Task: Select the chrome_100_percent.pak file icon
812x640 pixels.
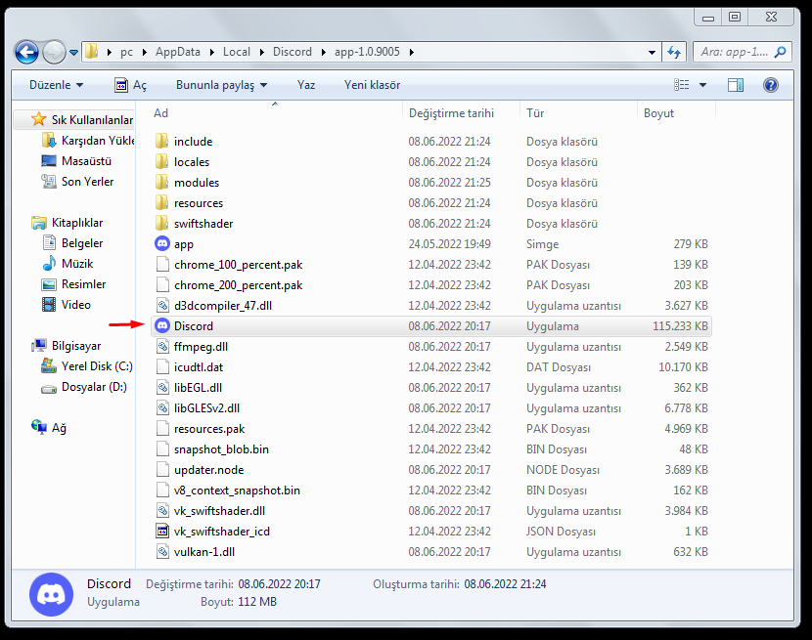Action: coord(162,265)
